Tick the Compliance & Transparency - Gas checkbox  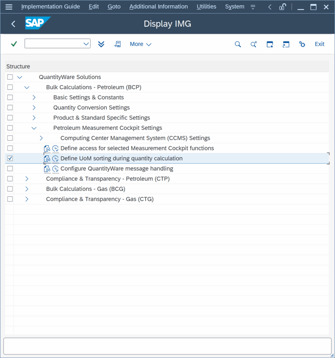point(10,199)
